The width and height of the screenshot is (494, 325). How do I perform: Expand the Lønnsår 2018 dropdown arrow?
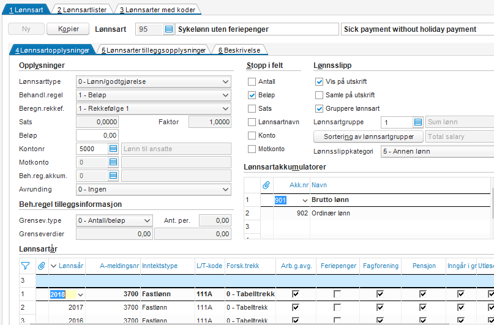[80, 295]
